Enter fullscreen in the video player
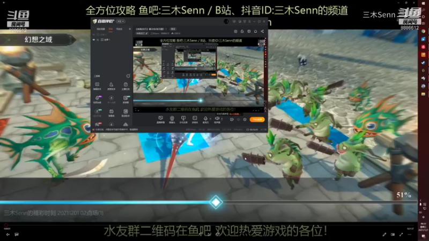 tap(401, 235)
